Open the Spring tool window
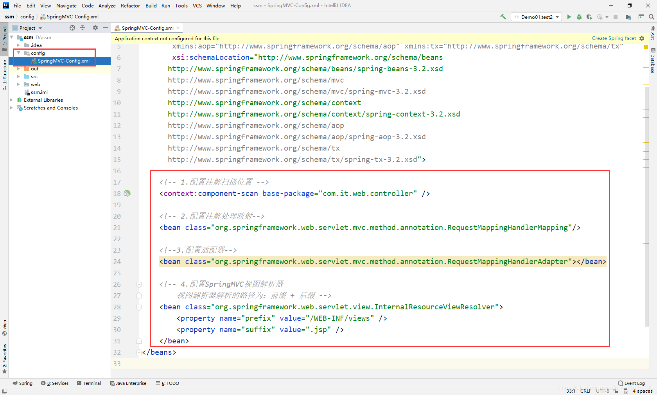The height and width of the screenshot is (395, 657). tap(22, 383)
